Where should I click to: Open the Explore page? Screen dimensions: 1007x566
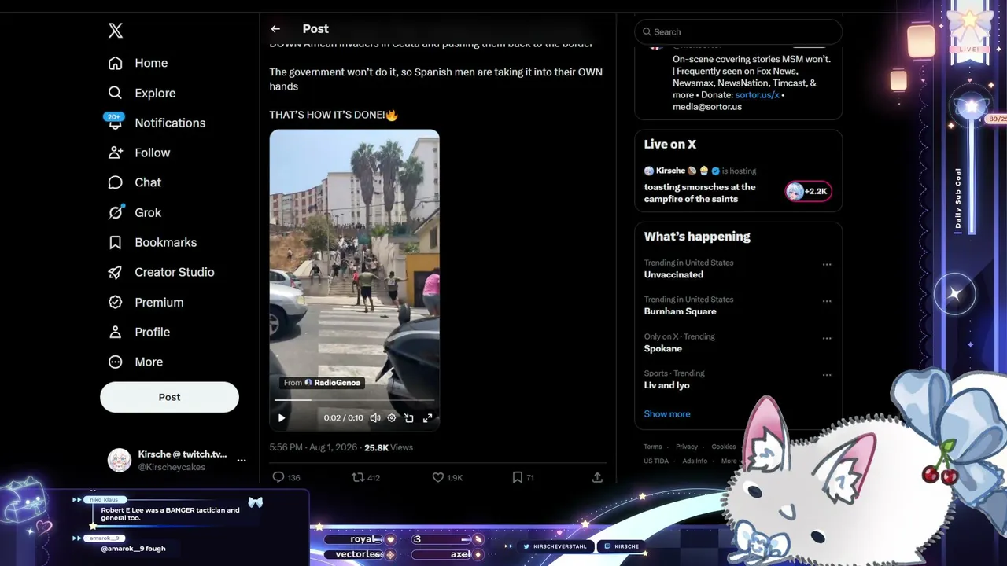coord(142,93)
